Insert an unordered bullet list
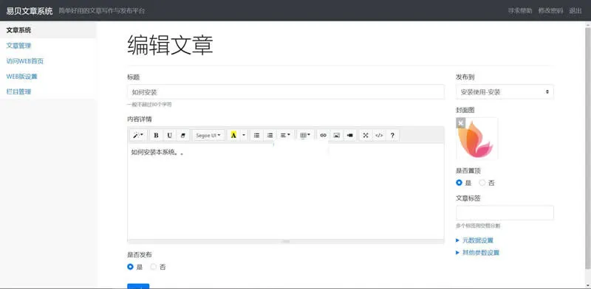 click(x=256, y=135)
